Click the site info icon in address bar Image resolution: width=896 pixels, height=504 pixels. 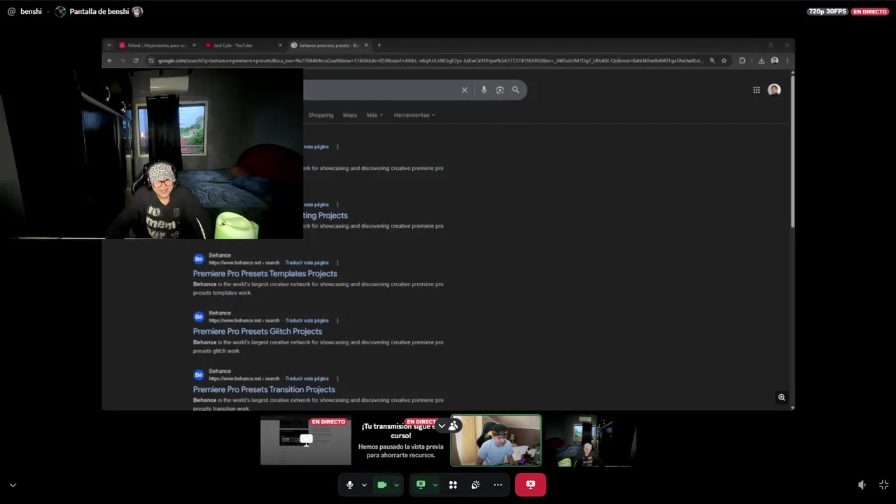click(x=151, y=60)
